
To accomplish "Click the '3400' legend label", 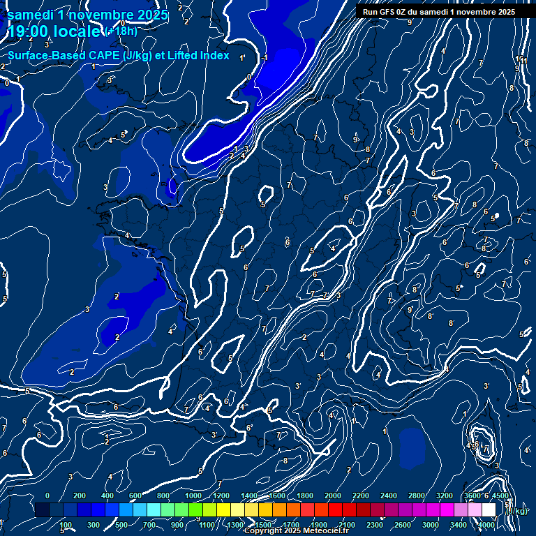I will [459, 525].
